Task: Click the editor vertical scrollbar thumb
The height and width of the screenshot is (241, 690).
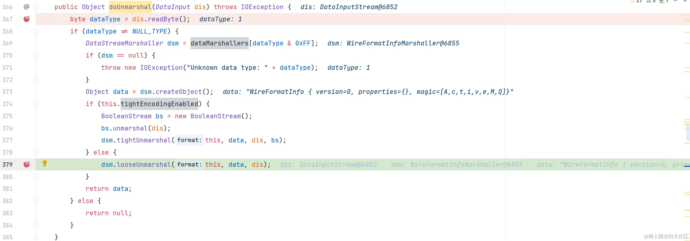Action: tap(688, 133)
